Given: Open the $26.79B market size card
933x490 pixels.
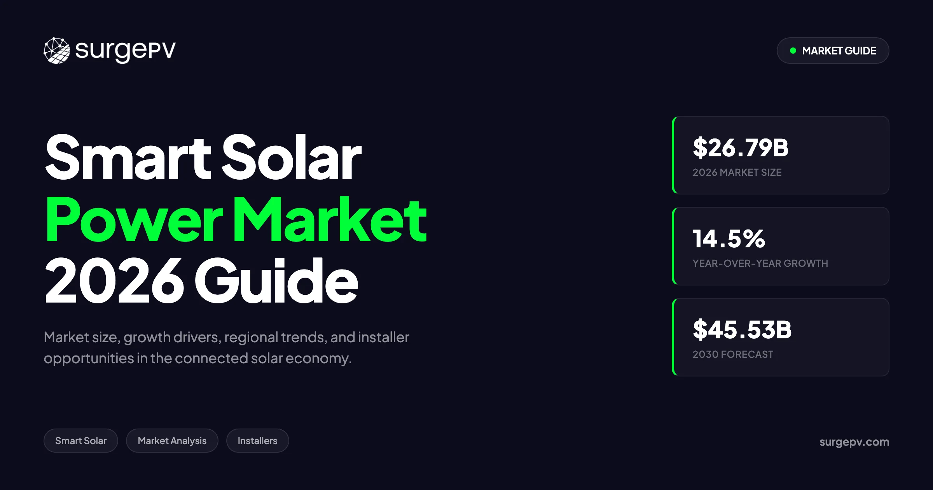Looking at the screenshot, I should click(781, 155).
